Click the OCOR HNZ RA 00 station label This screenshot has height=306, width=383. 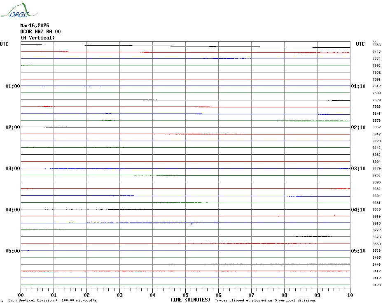point(40,32)
